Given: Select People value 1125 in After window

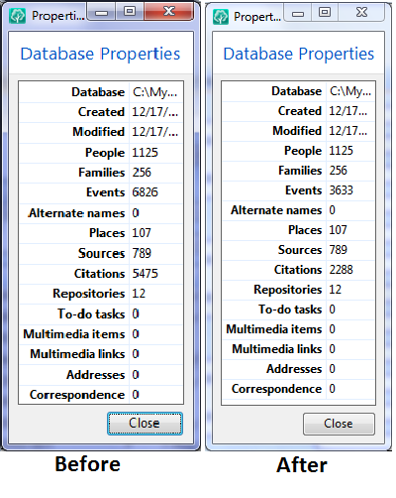Looking at the screenshot, I should 342,151.
